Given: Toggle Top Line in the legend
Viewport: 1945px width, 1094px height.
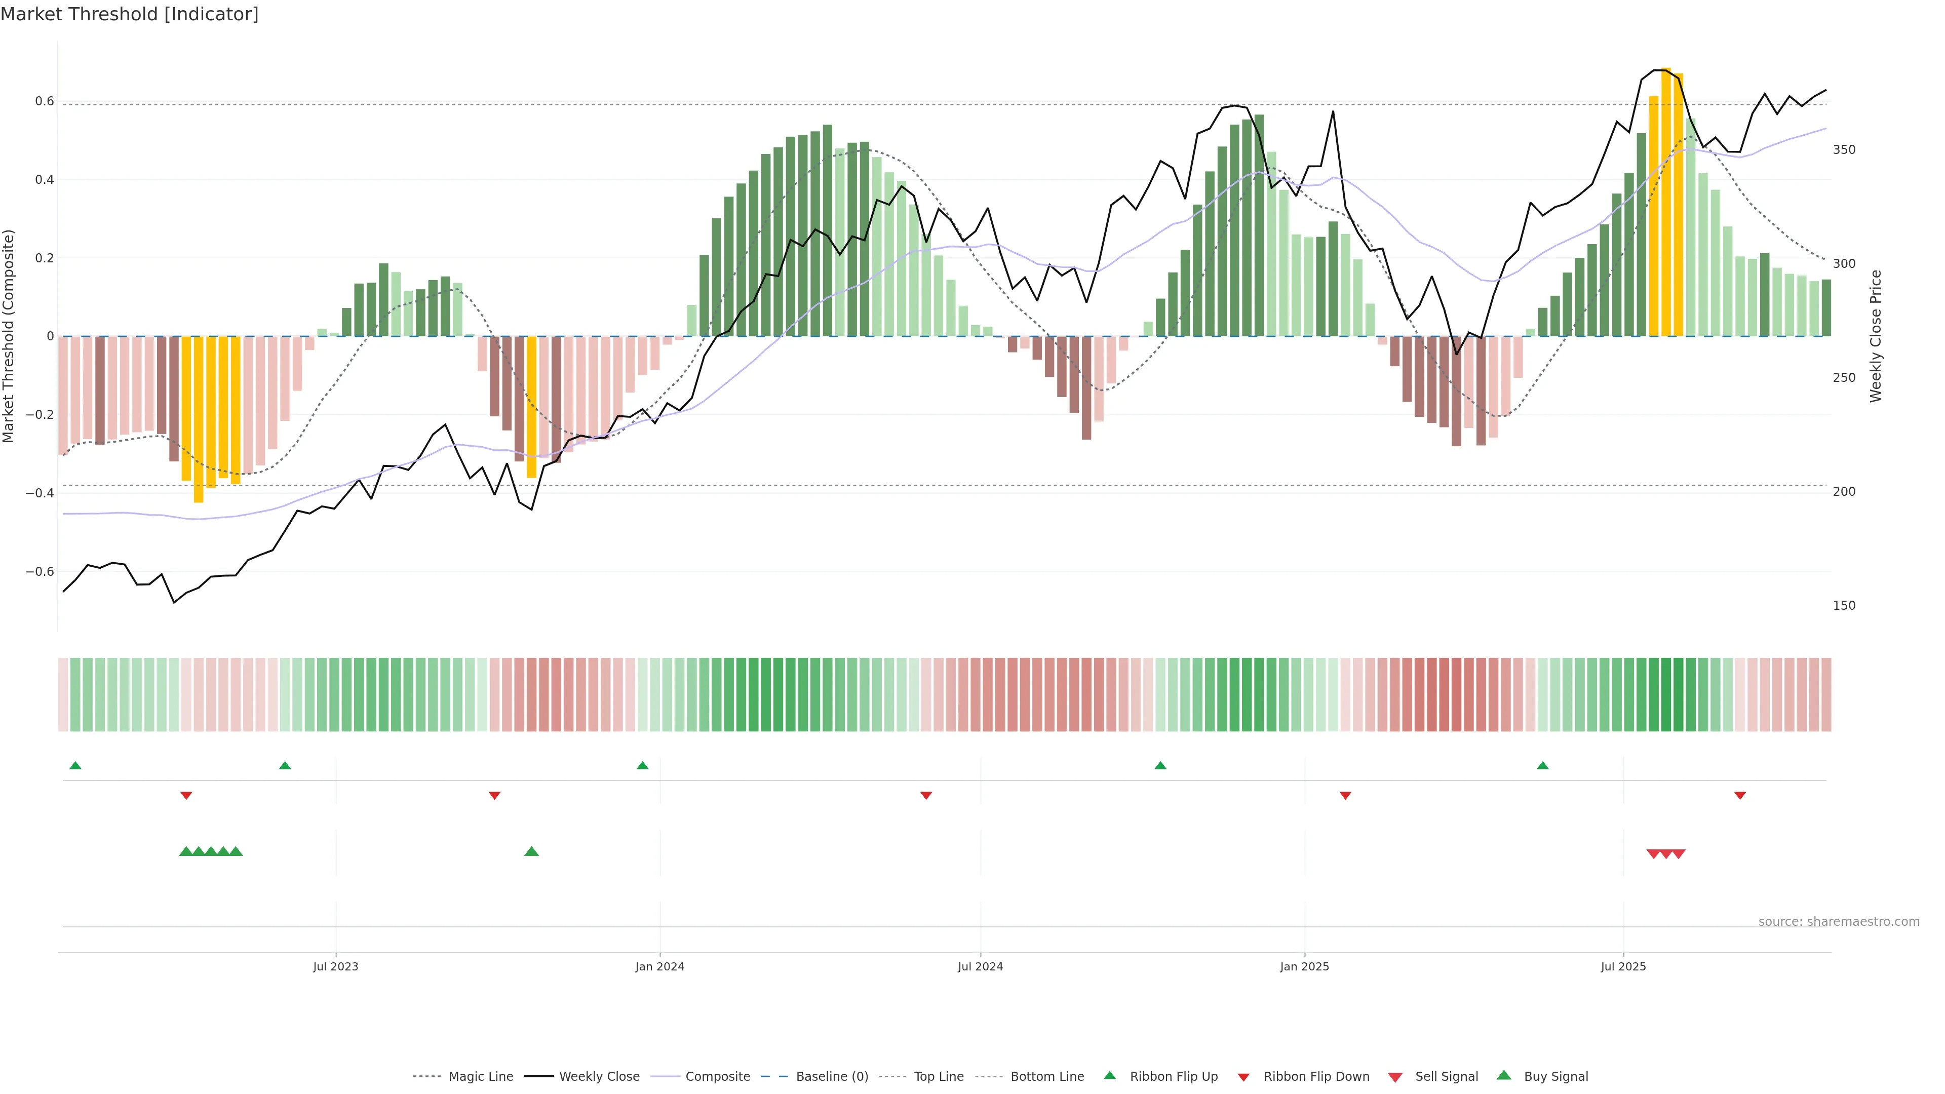Looking at the screenshot, I should tap(939, 1077).
